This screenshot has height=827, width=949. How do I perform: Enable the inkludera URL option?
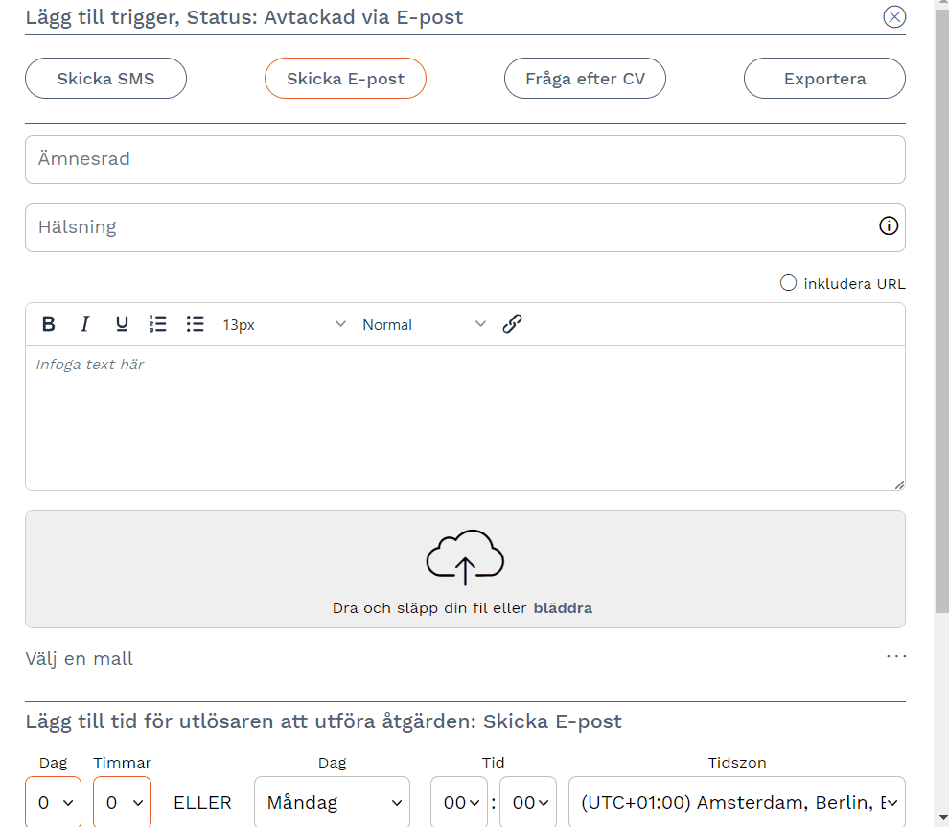click(788, 283)
